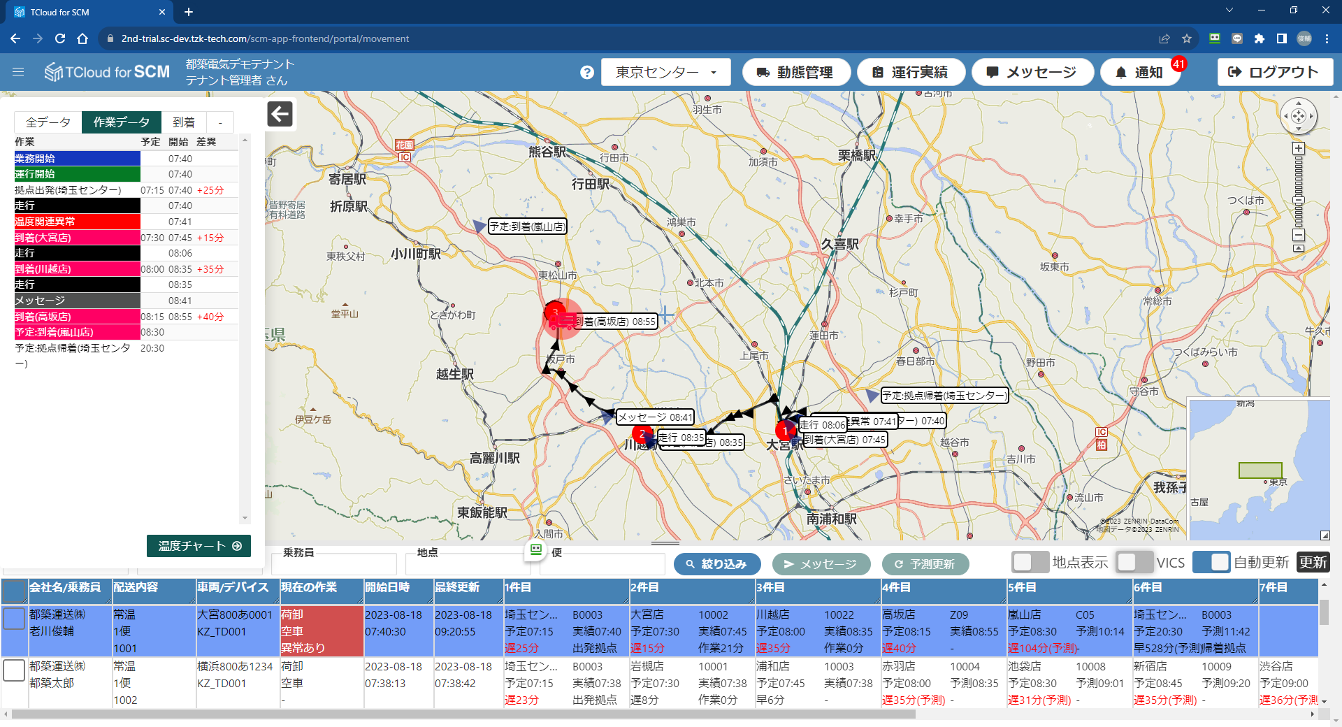Toggle the VICS switch
1342x727 pixels.
tap(1134, 562)
